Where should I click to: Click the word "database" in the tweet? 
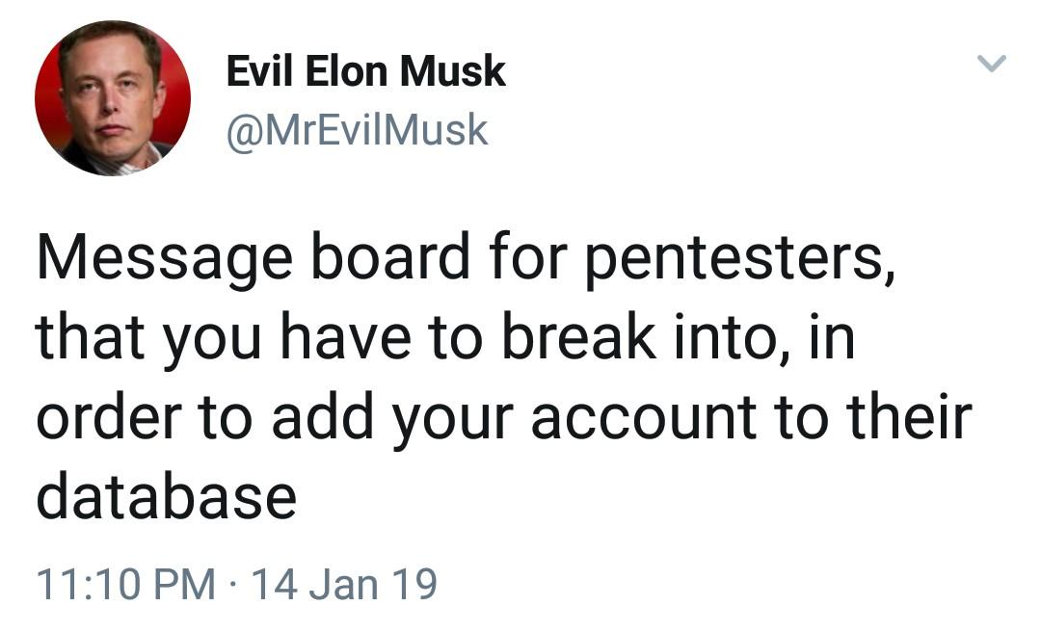coord(167,496)
